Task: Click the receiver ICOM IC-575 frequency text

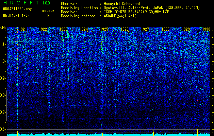Action: [136, 12]
